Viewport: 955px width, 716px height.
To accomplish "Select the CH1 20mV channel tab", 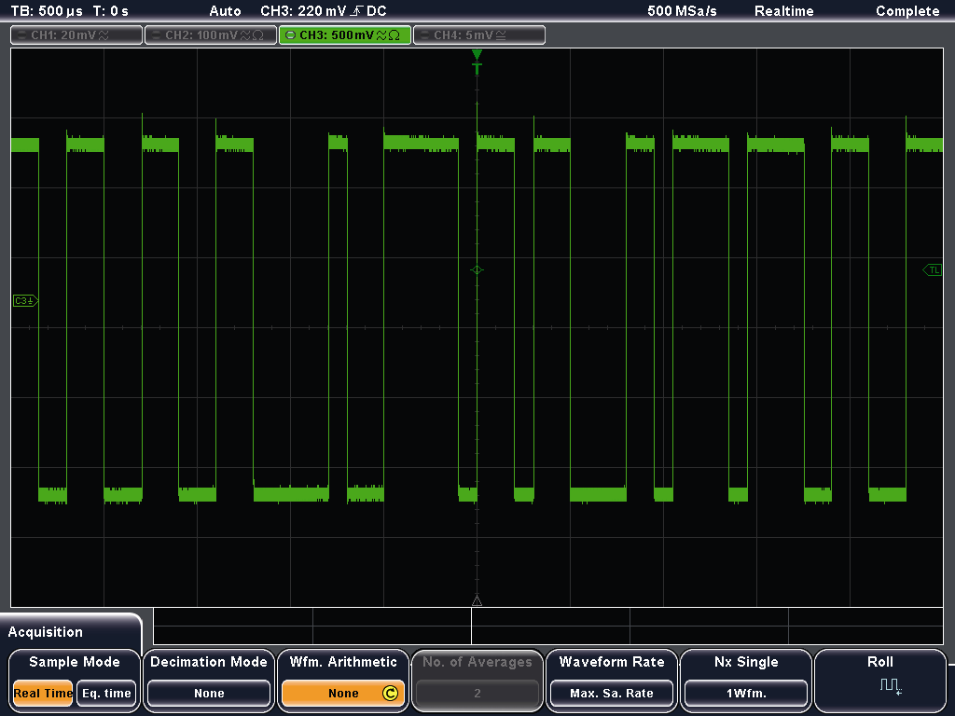I will coord(76,34).
